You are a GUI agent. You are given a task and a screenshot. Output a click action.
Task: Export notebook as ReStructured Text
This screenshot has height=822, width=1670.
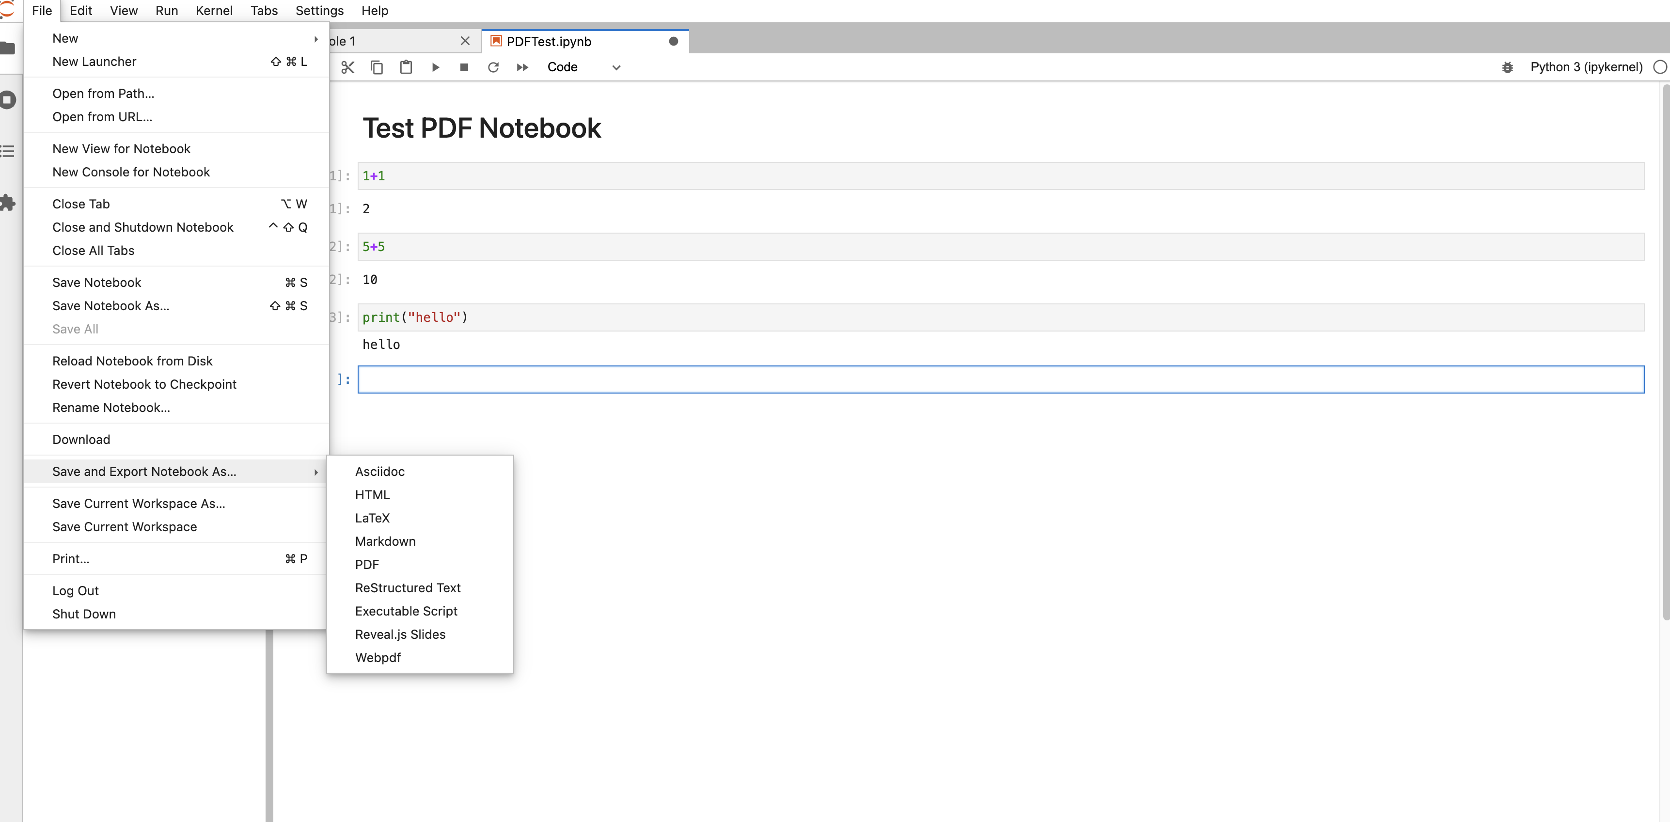420,588
